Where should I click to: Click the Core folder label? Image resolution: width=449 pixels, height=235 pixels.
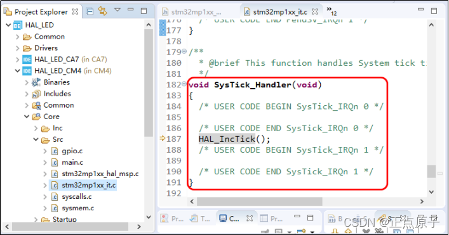point(51,117)
